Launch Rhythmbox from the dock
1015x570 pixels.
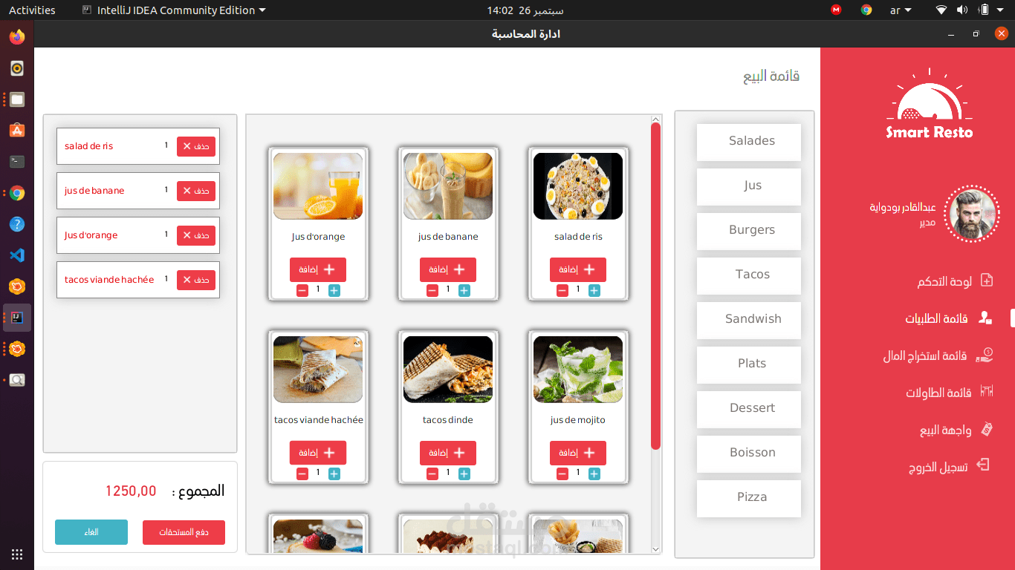coord(17,68)
